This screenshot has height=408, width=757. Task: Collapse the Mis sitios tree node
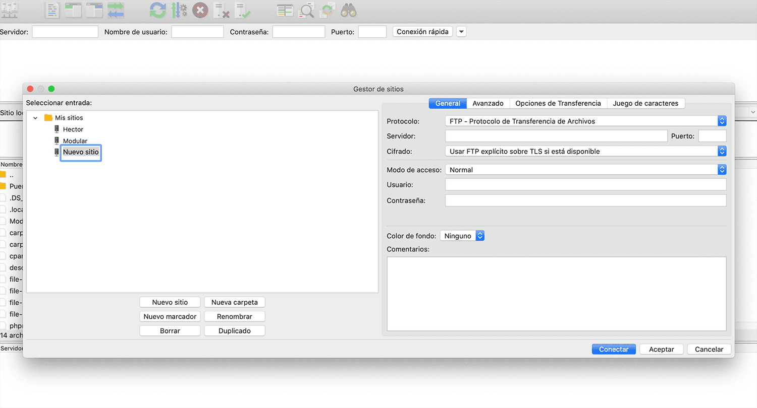[x=35, y=118]
